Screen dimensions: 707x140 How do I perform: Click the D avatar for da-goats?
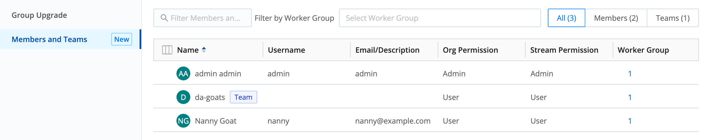click(x=183, y=97)
